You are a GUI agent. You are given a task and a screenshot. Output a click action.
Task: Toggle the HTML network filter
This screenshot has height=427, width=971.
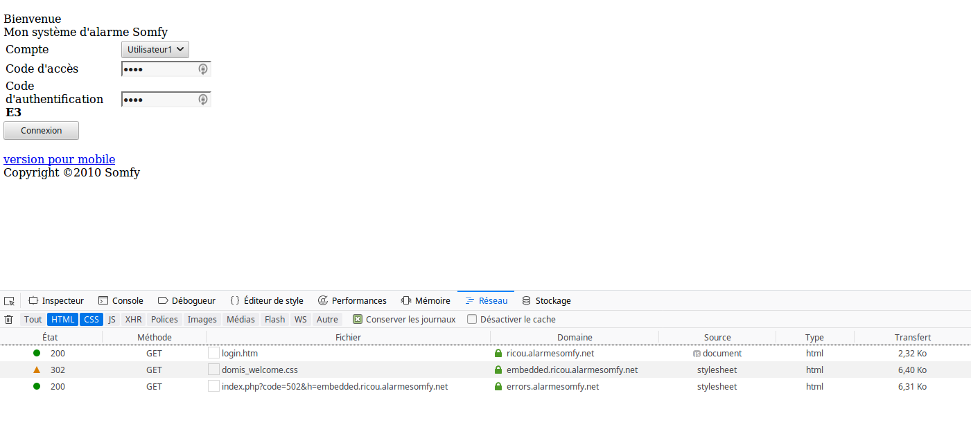(x=63, y=319)
